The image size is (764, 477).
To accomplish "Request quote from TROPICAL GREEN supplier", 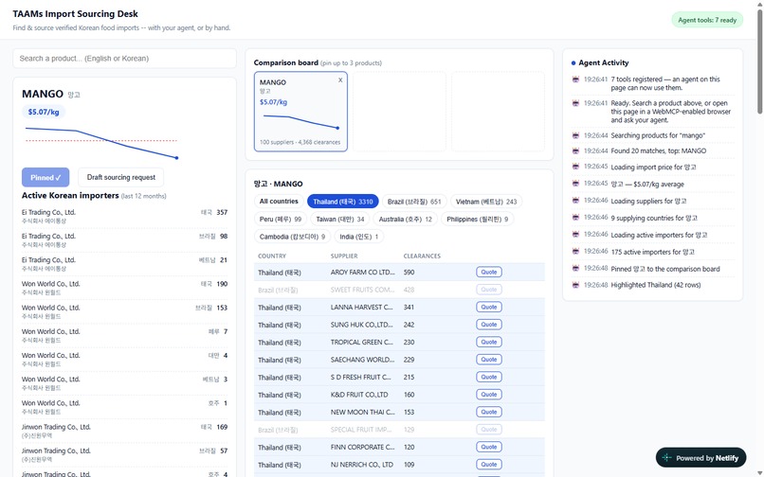I will pyautogui.click(x=489, y=343).
